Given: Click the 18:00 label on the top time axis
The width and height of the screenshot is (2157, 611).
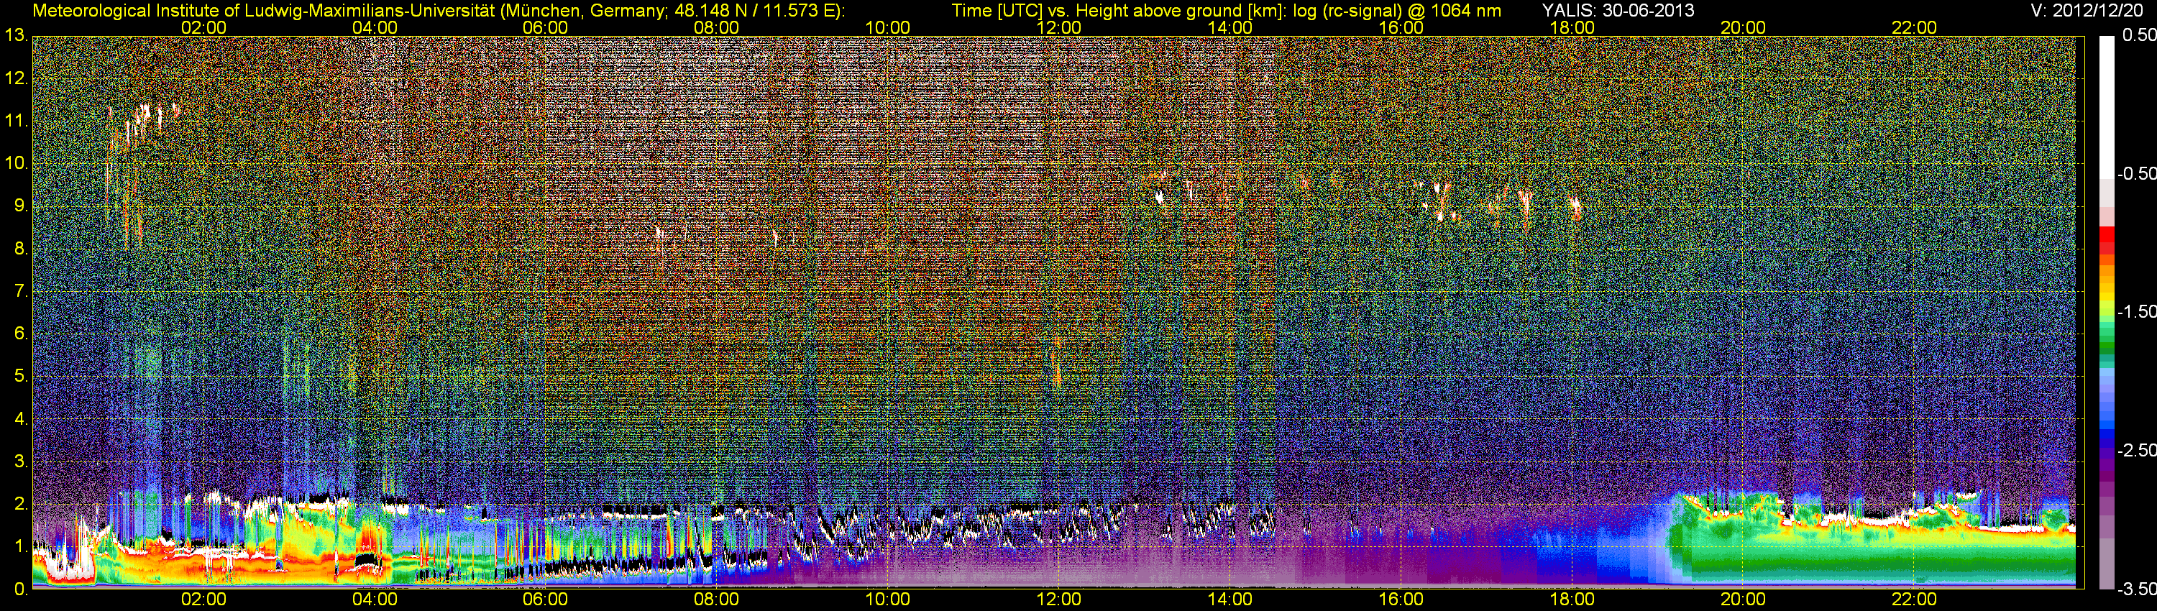Looking at the screenshot, I should point(1572,27).
